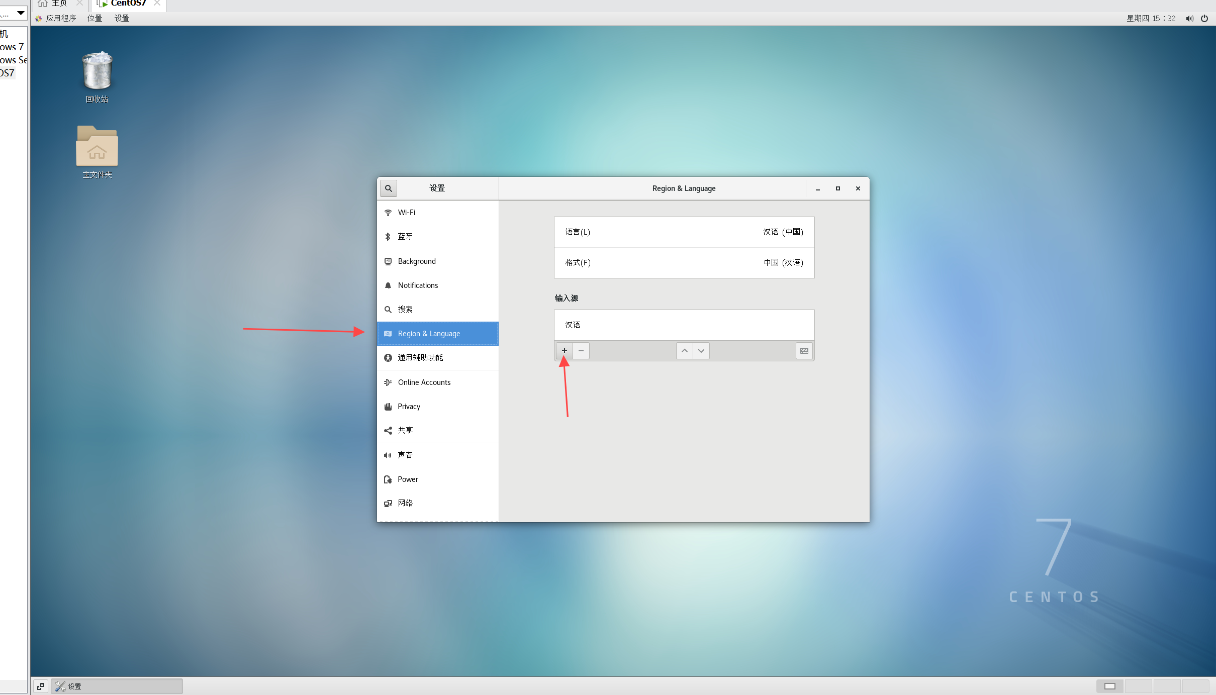Image resolution: width=1216 pixels, height=695 pixels.
Task: Open Notifications settings panel
Action: pyautogui.click(x=418, y=285)
